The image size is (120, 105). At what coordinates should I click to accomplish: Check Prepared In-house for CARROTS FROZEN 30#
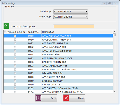pyautogui.click(x=15, y=62)
